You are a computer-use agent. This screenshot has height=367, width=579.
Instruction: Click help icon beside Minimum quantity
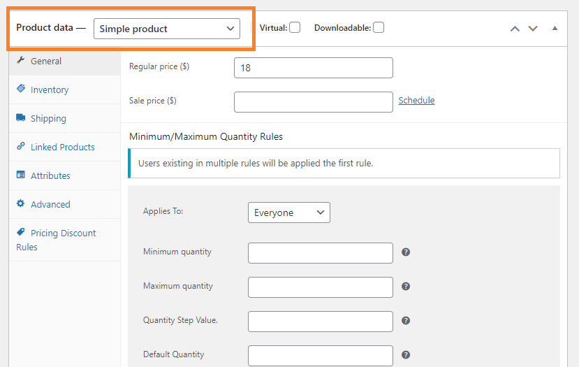pyautogui.click(x=406, y=252)
